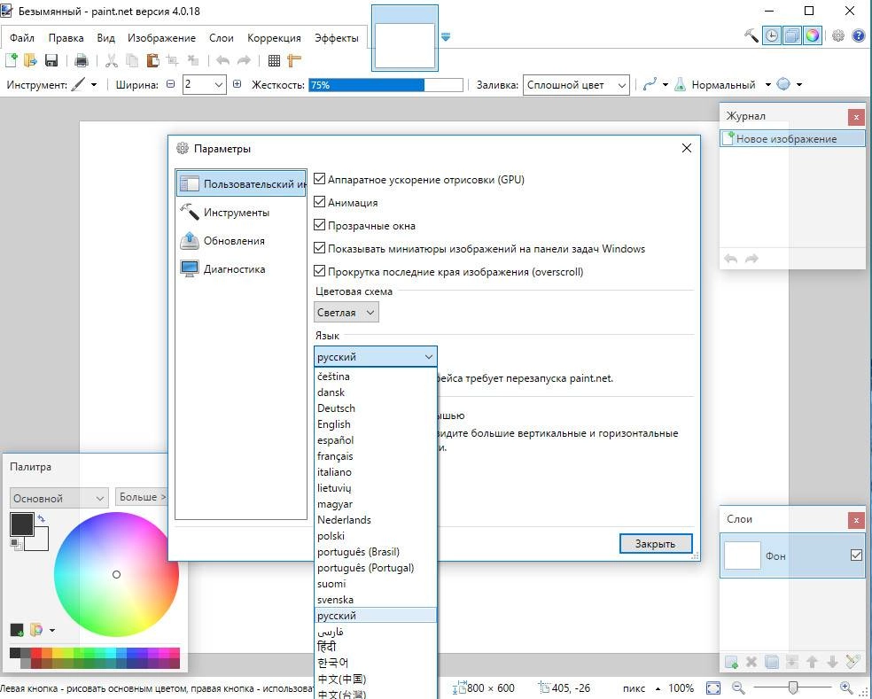
Task: Open the Коррекция menu
Action: pos(274,38)
